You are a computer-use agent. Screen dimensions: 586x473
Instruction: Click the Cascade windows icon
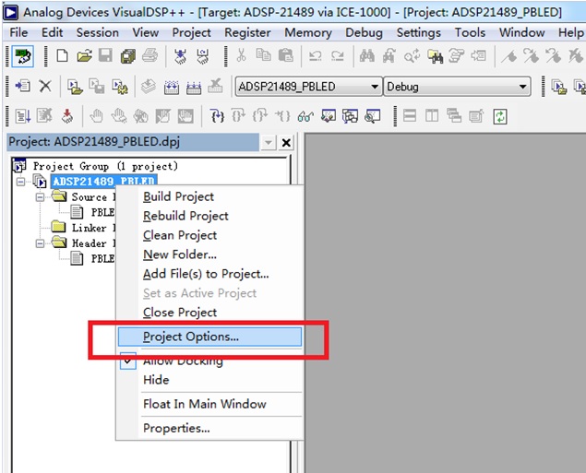(454, 116)
